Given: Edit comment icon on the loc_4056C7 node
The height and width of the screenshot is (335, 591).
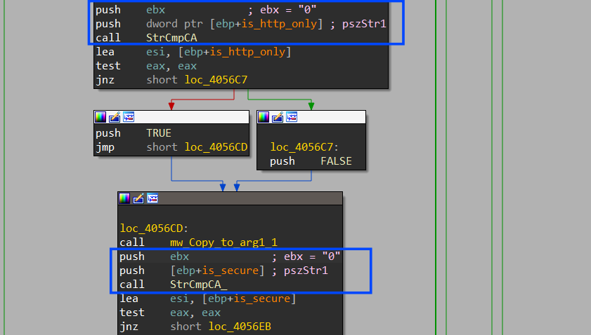Looking at the screenshot, I should [x=278, y=117].
